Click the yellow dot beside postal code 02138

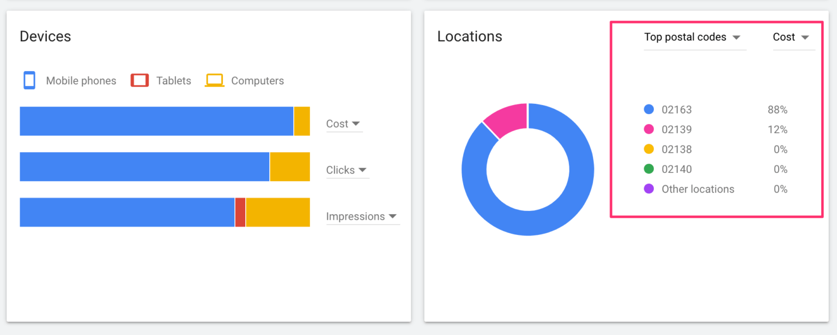tap(648, 149)
